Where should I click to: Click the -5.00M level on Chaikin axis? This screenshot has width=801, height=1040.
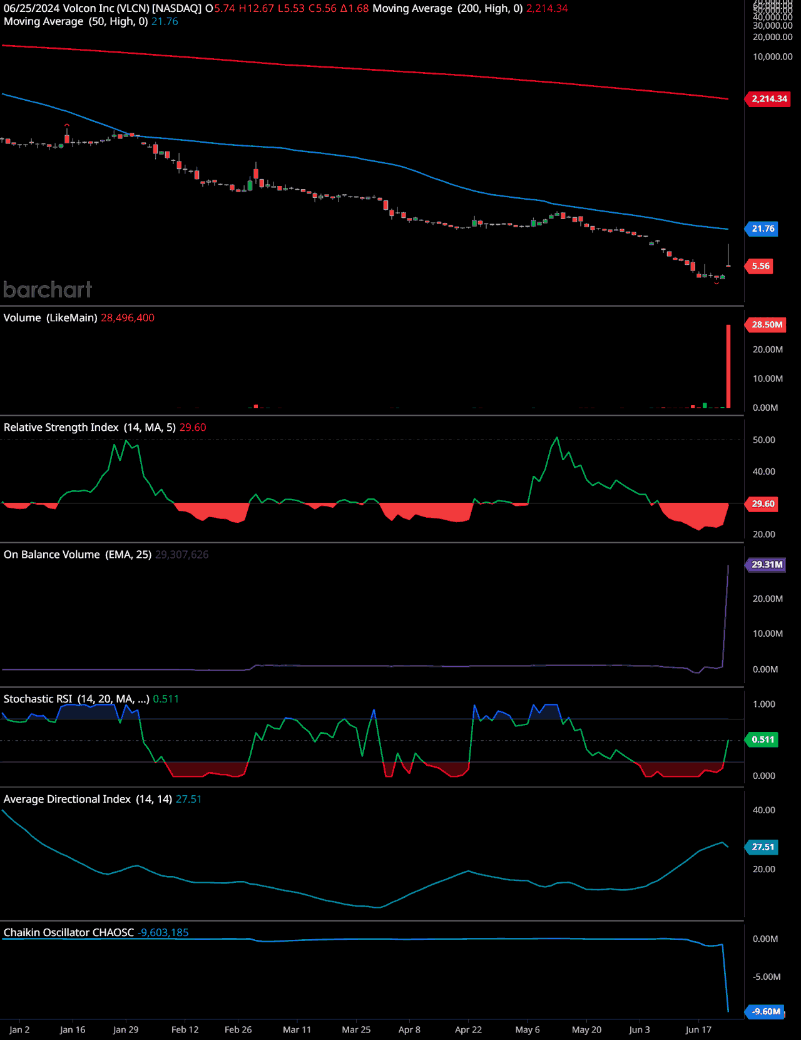(x=767, y=977)
